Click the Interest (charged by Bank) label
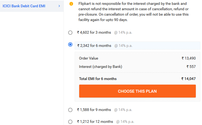 [x=100, y=67]
